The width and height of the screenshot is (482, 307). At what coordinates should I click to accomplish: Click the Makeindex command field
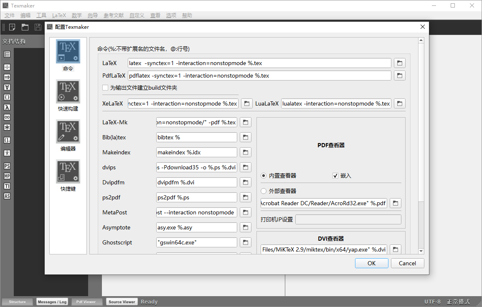[196, 152]
